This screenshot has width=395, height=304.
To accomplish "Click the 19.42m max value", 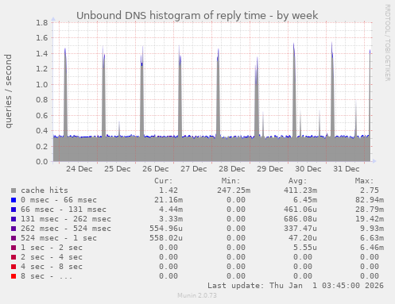I will [370, 219].
